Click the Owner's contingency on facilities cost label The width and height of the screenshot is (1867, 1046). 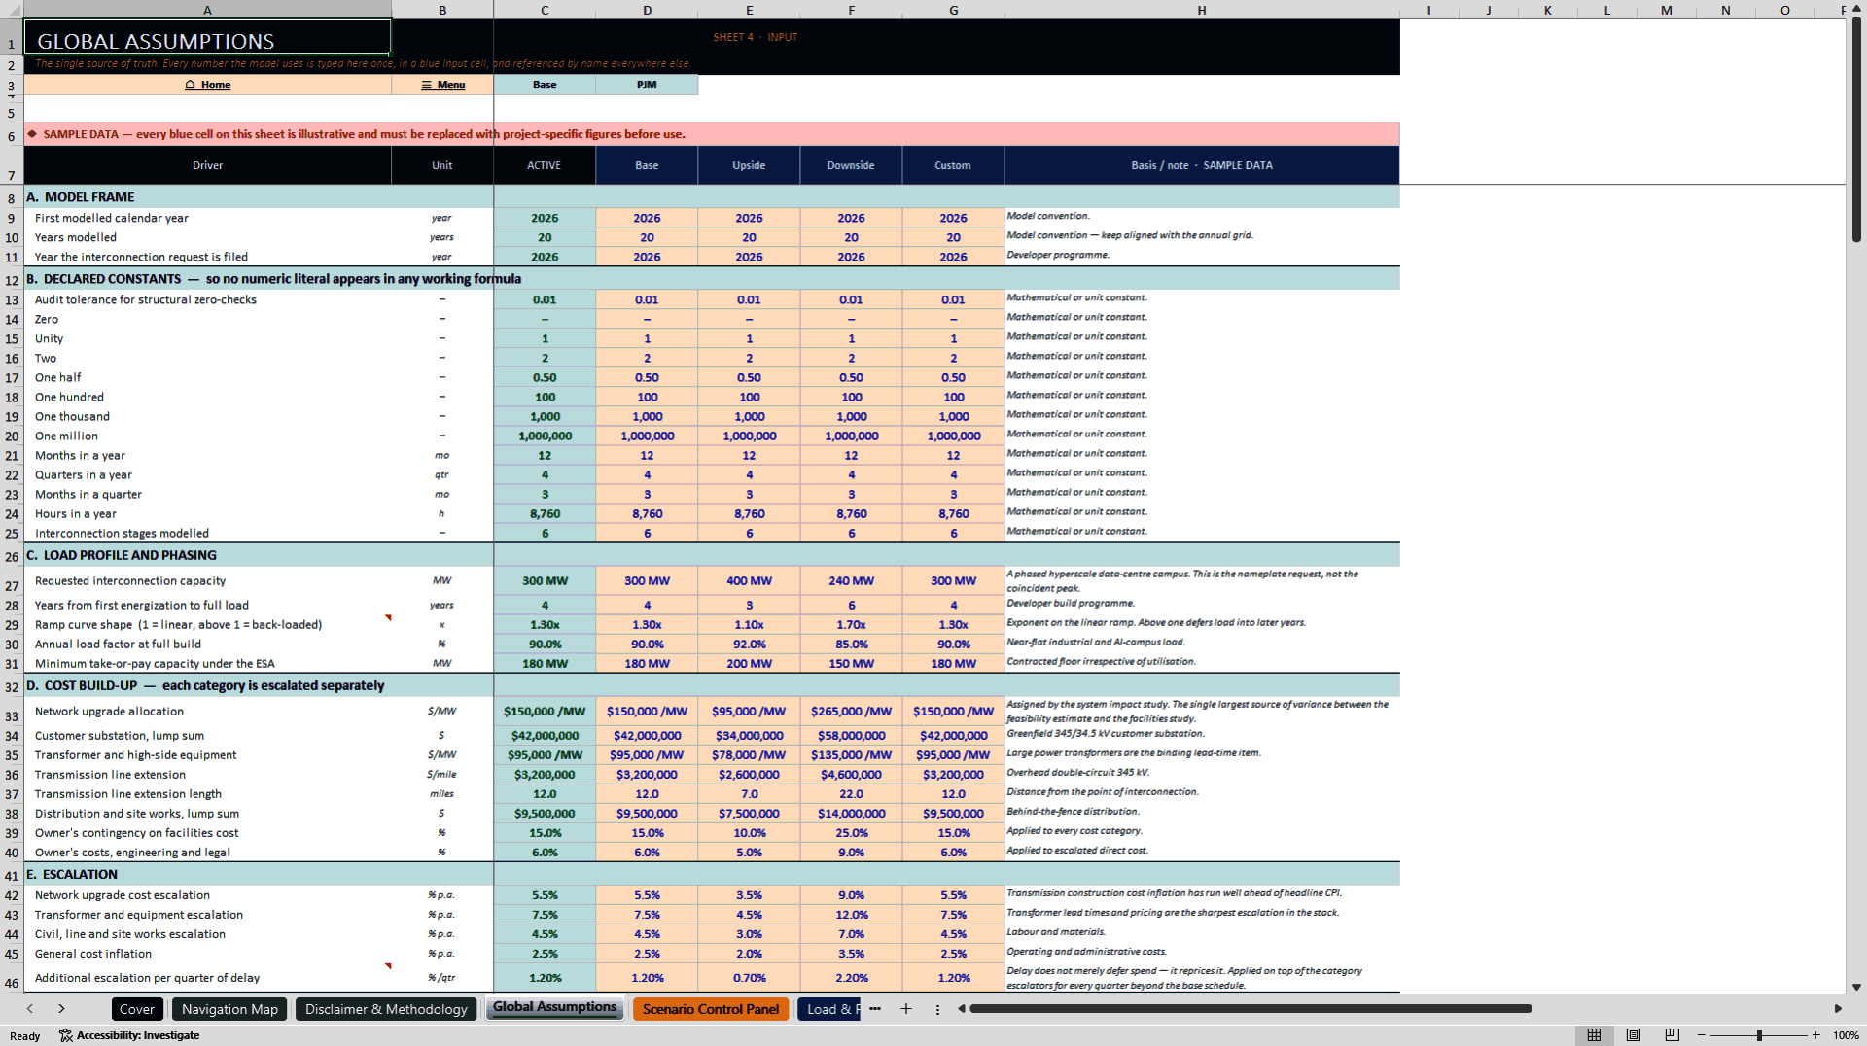coord(136,833)
